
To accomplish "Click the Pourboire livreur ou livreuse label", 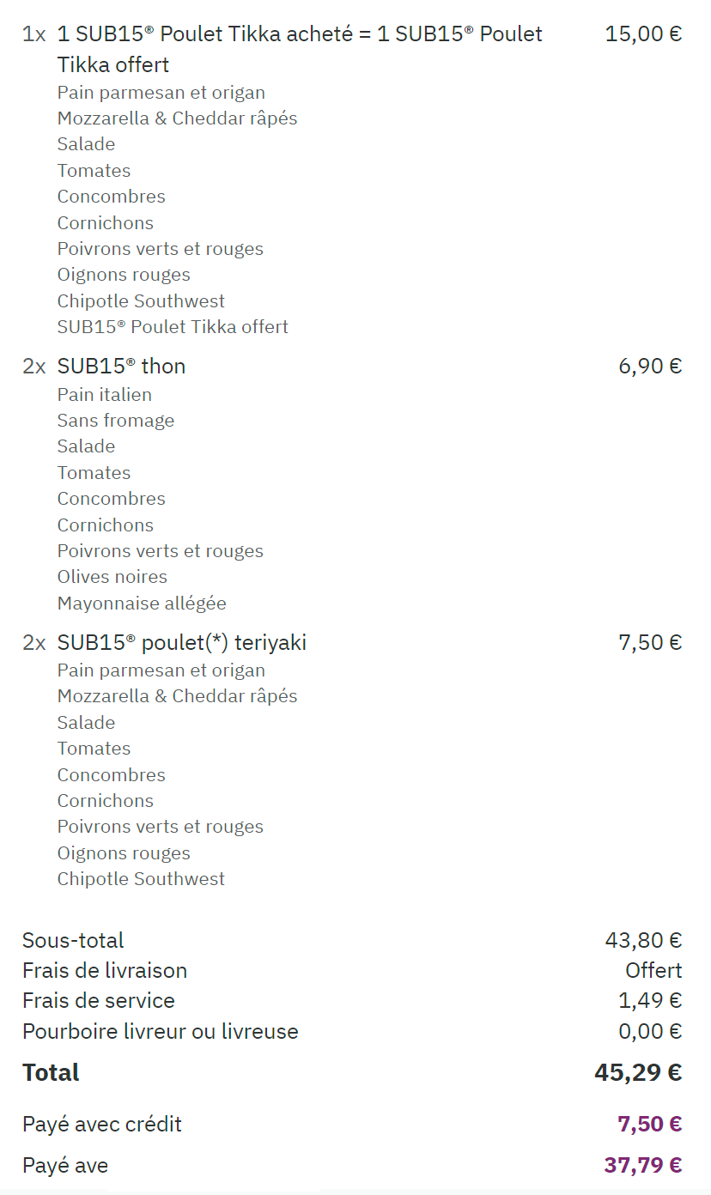I will 161,1032.
